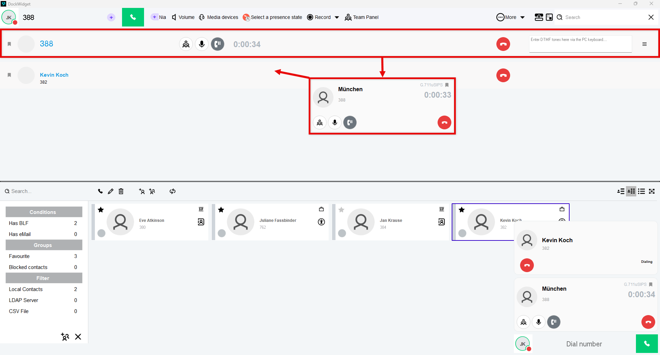Select the Juliane Fassbinder contact card
Viewport: 660px width, 355px height.
270,222
